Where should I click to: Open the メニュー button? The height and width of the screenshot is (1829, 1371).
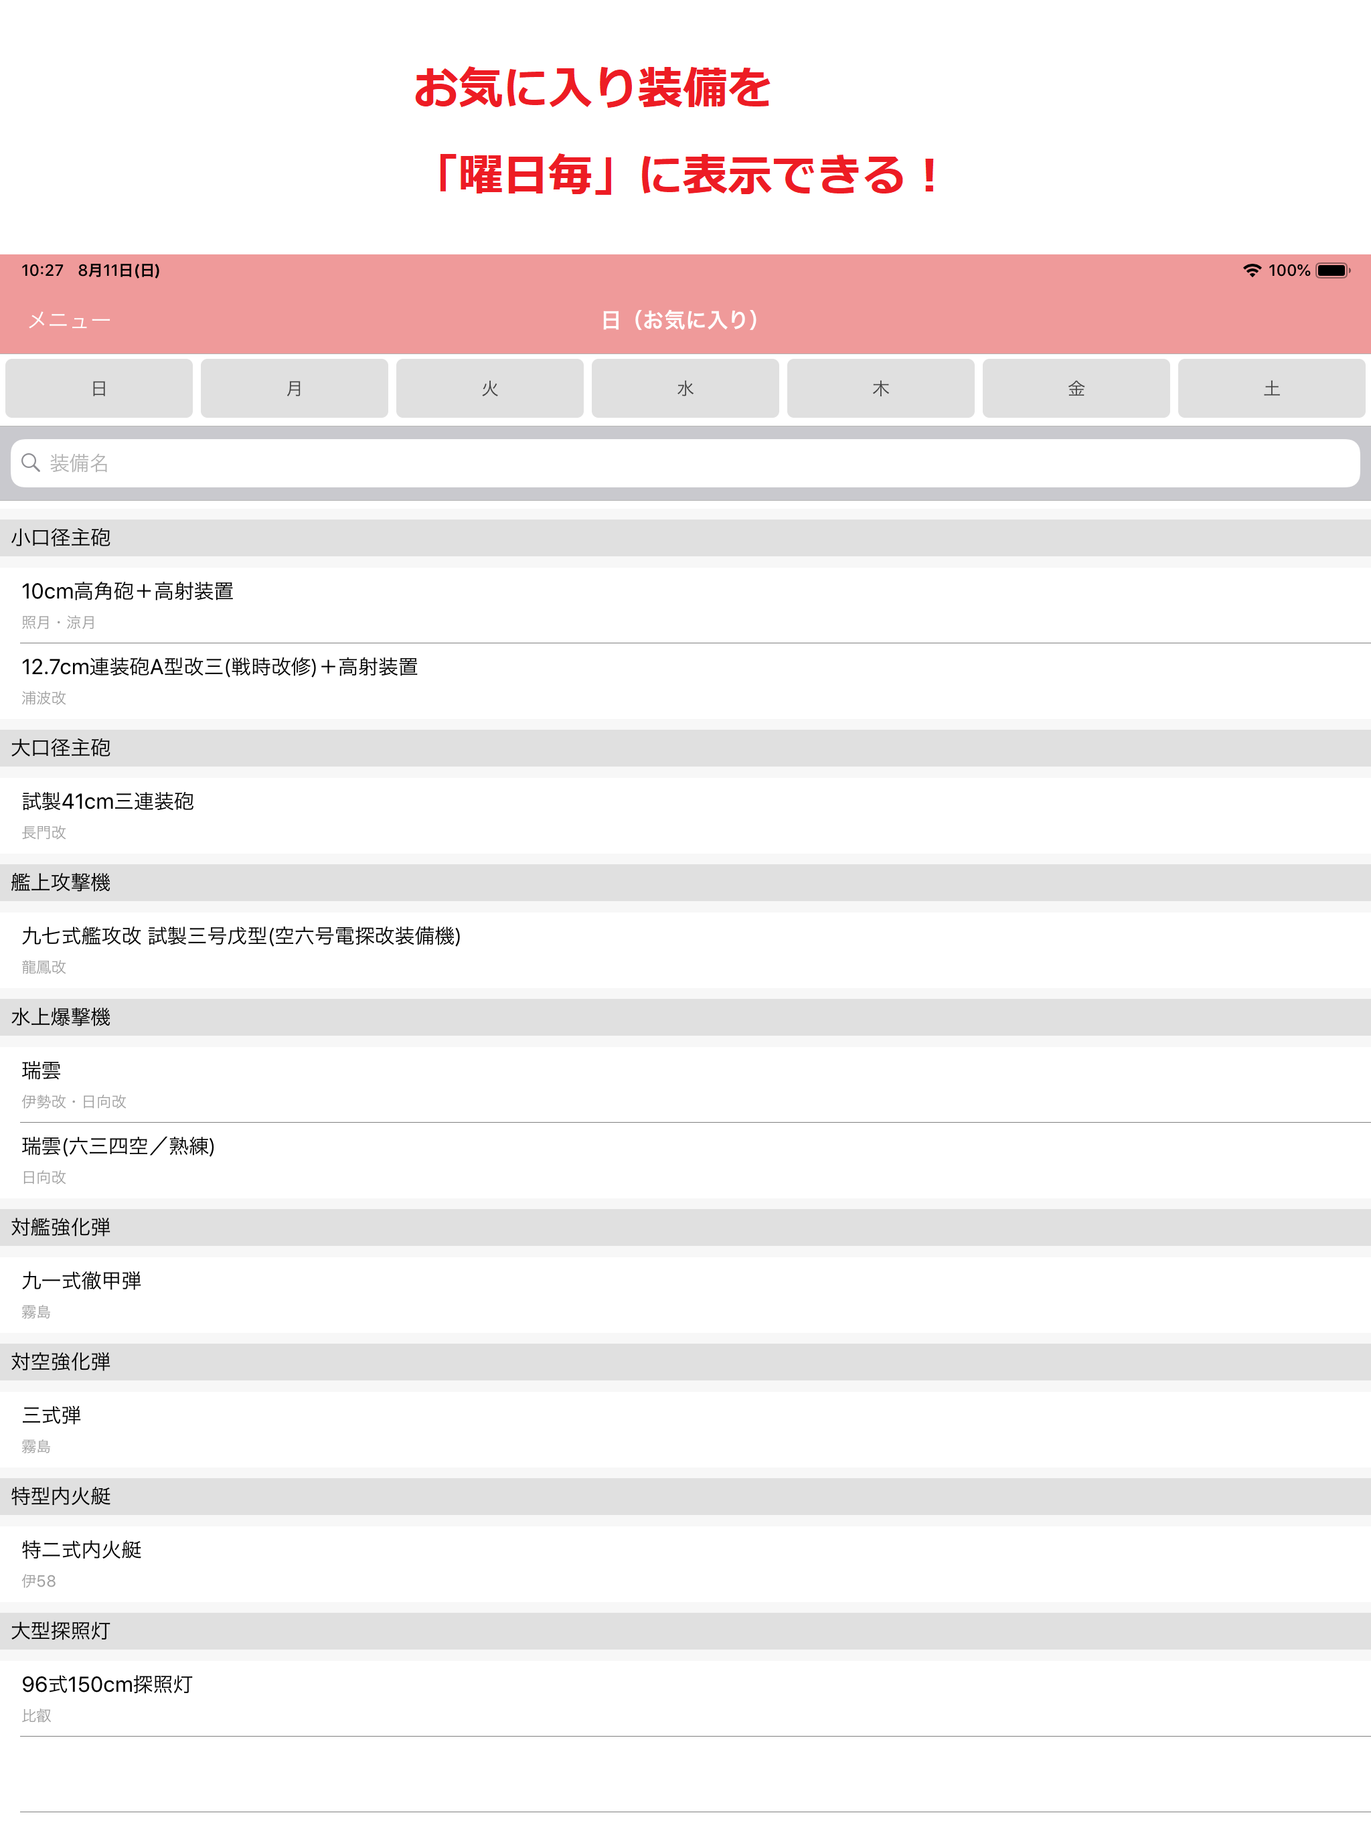click(70, 320)
